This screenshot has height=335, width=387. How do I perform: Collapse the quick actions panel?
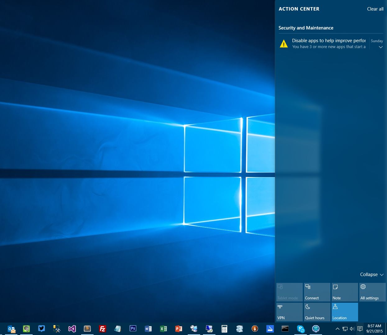click(x=372, y=275)
